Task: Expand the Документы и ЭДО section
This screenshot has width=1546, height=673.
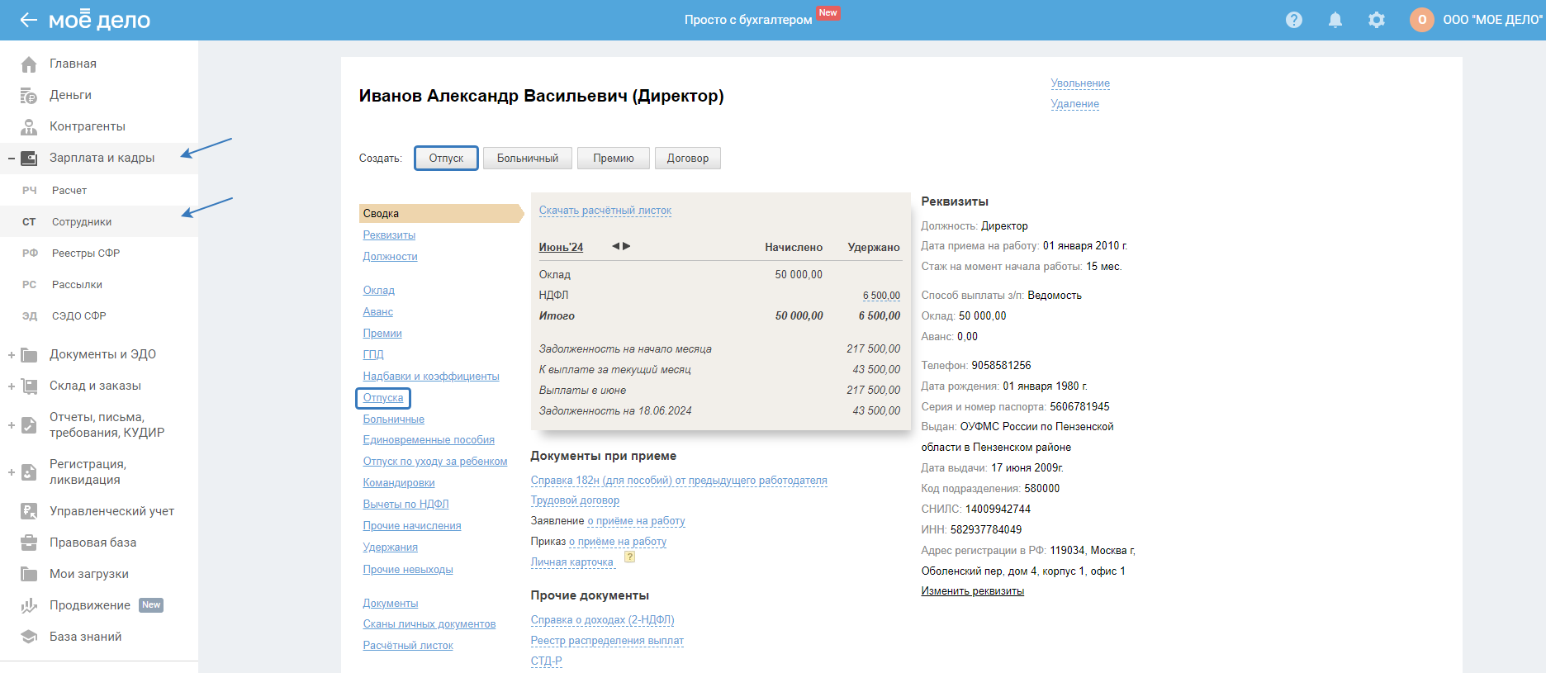Action: pos(12,355)
